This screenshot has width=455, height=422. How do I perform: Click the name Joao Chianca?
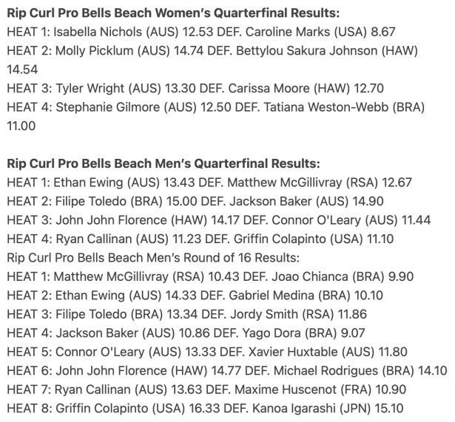(x=309, y=276)
